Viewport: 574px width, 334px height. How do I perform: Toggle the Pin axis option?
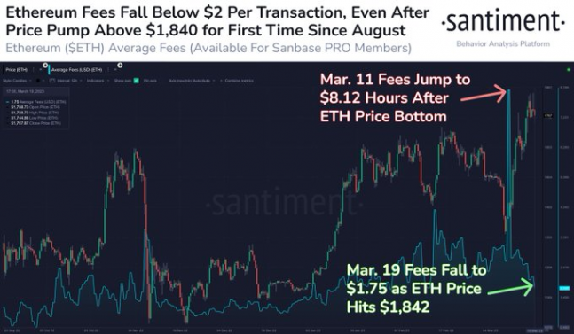tap(150, 81)
